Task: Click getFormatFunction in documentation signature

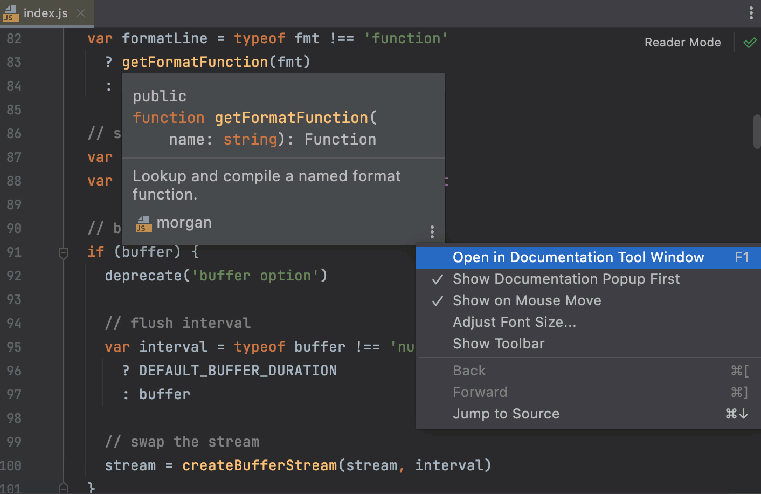Action: [292, 118]
